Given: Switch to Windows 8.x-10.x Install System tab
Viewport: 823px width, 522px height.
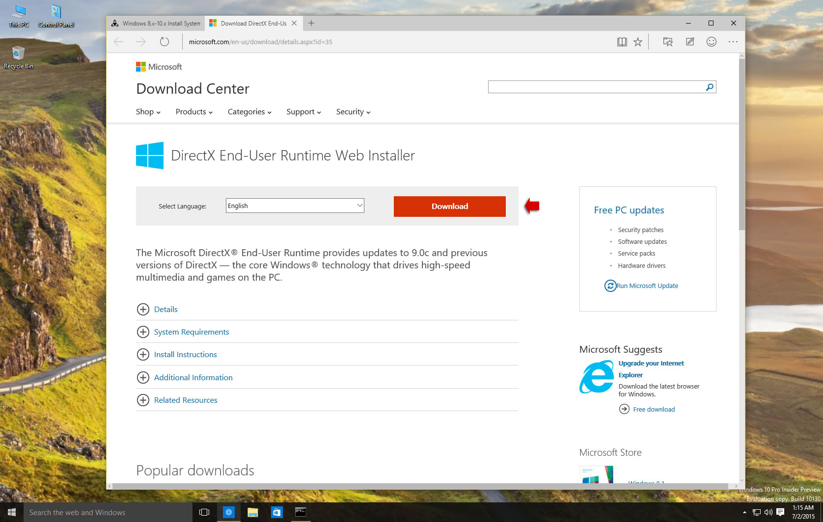Looking at the screenshot, I should (156, 23).
